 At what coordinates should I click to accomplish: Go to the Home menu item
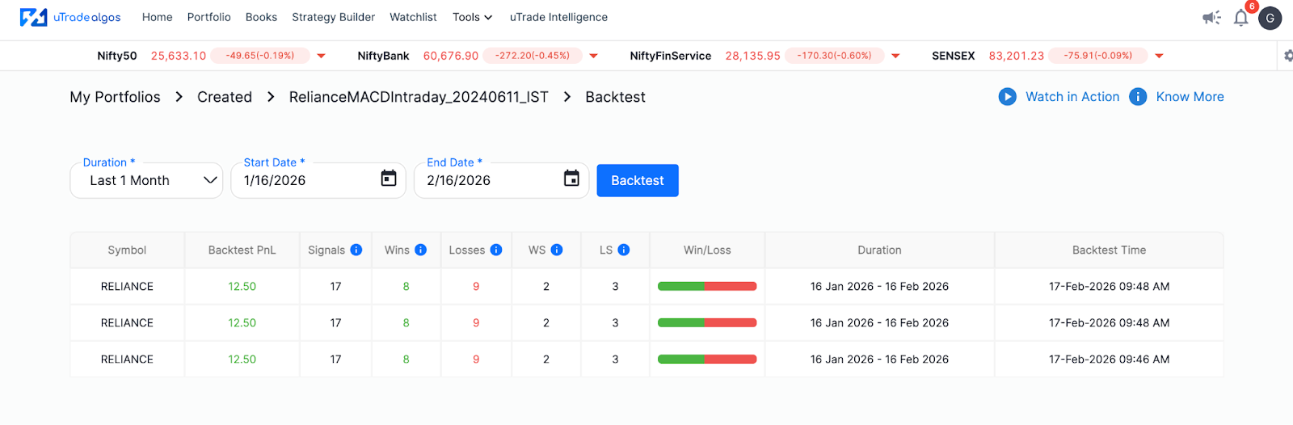[x=158, y=17]
